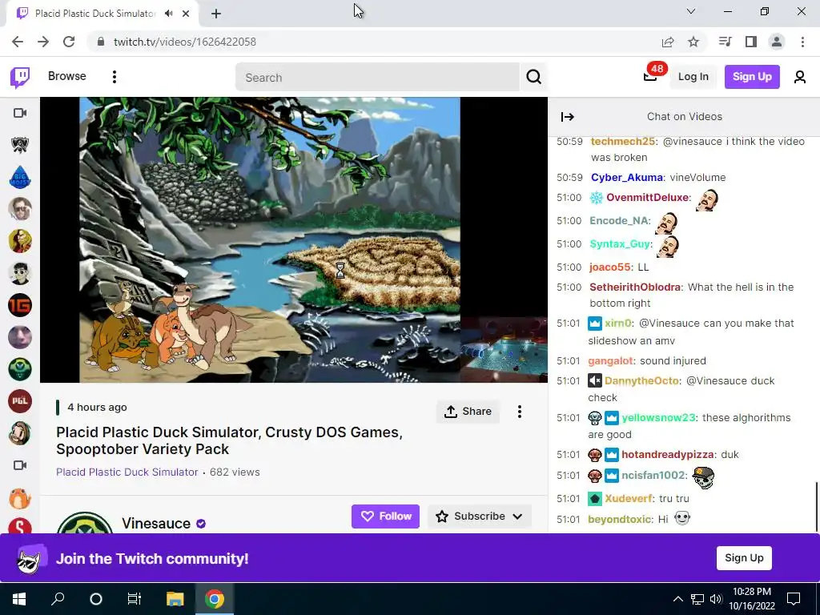
Task: Reload the Twitch page
Action: coord(69,42)
